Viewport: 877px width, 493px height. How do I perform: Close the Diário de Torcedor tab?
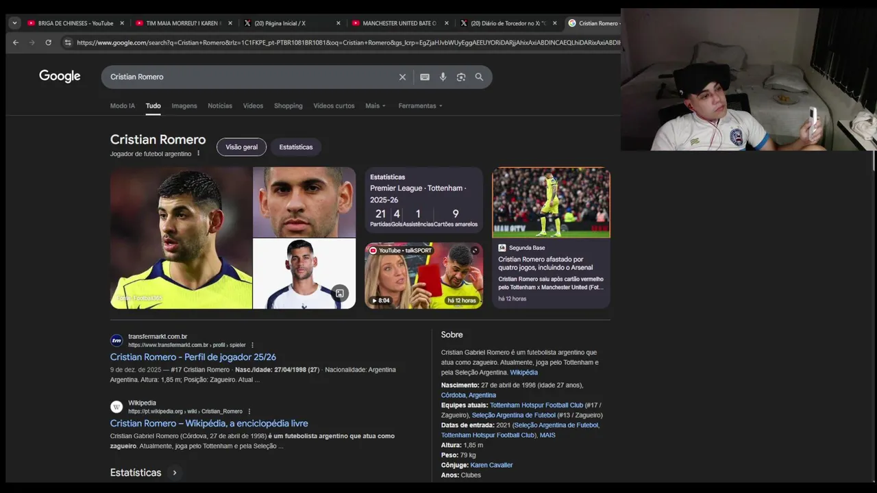click(x=555, y=23)
